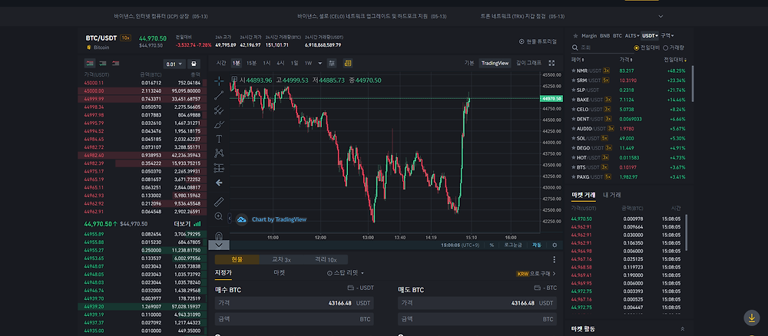Screen dimensions: 768x336
Task: Open technical indicators button in chart toolbar
Action: pyautogui.click(x=347, y=63)
